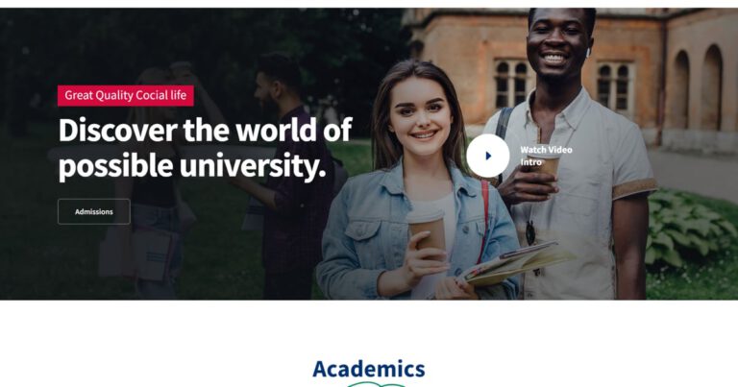Click the building window right of the man
This screenshot has height=387, width=738.
[614, 86]
